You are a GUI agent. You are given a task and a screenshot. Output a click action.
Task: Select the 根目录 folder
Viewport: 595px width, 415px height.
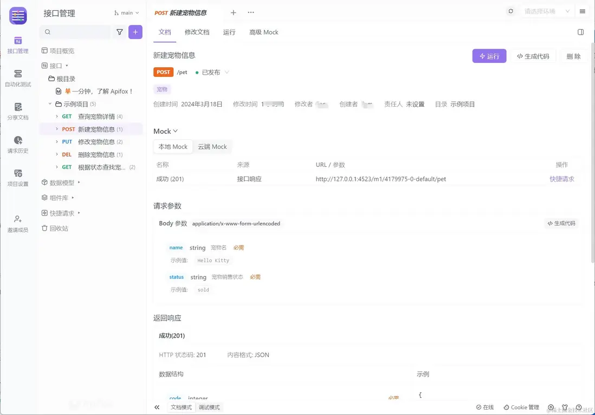tap(61, 79)
